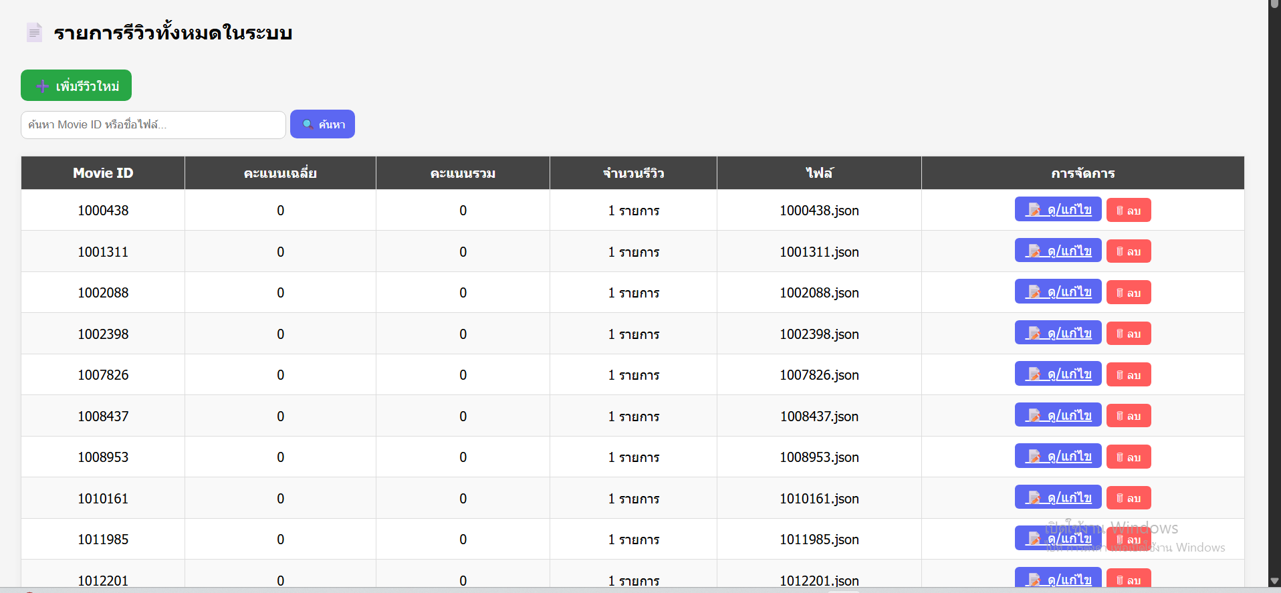The image size is (1281, 593).
Task: Open view/edit for movie 1008953
Action: [x=1058, y=456]
